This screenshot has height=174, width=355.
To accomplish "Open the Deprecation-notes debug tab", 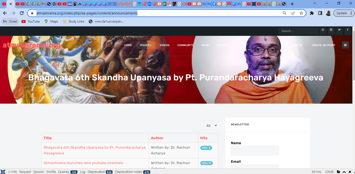I will pos(132,172).
